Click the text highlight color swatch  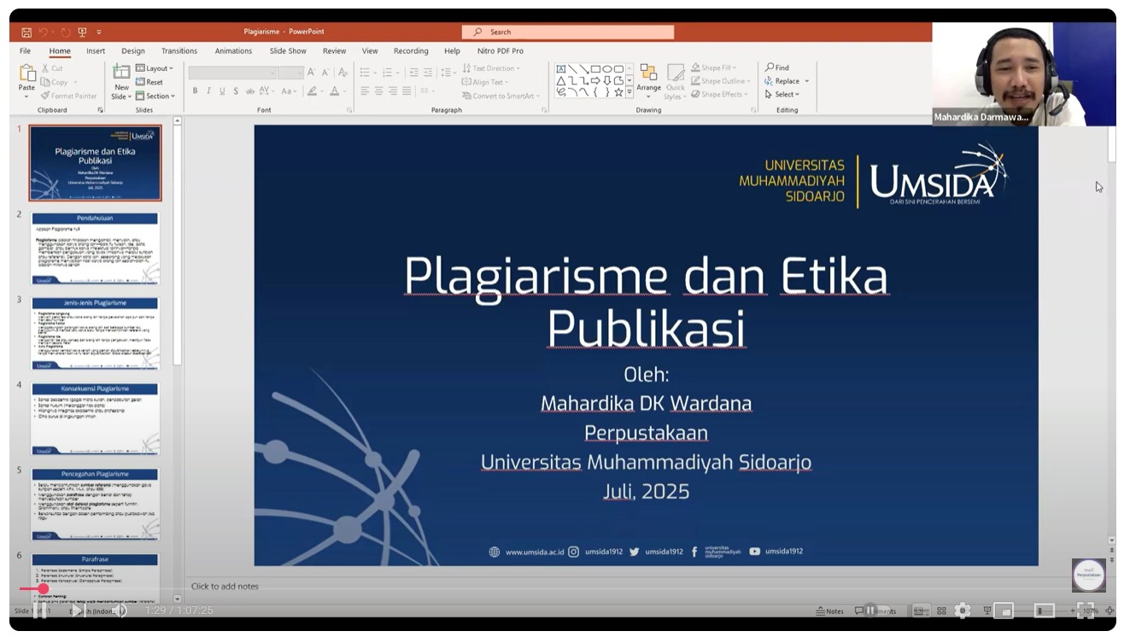click(312, 91)
